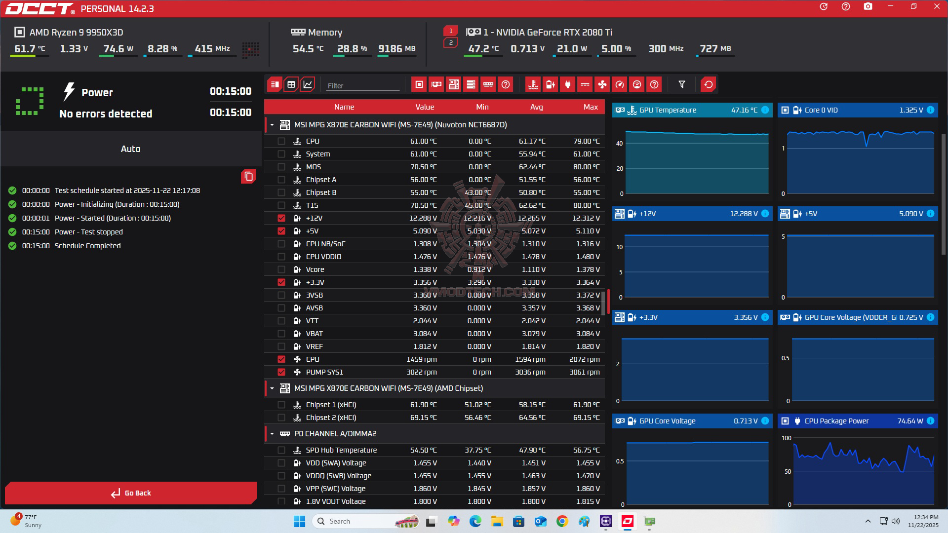
Task: Click the GPU hardware filter icon
Action: click(436, 84)
